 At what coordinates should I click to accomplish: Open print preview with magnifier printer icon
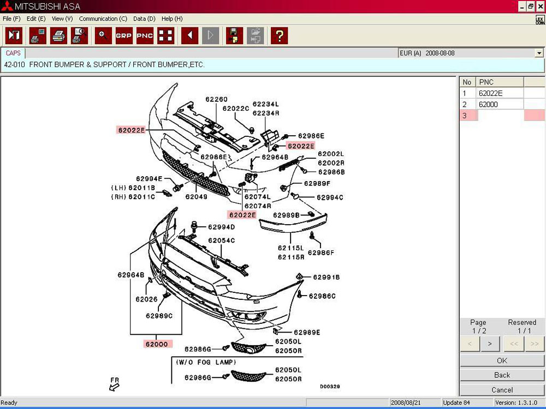(79, 36)
